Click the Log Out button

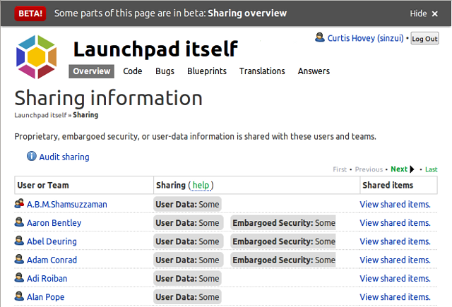424,38
